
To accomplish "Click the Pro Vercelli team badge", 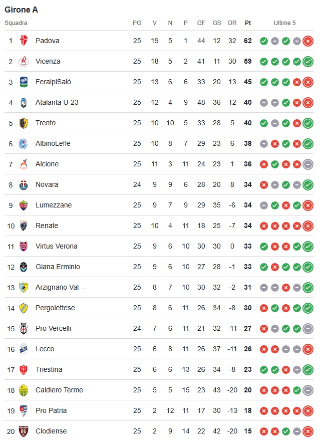I will tap(24, 328).
